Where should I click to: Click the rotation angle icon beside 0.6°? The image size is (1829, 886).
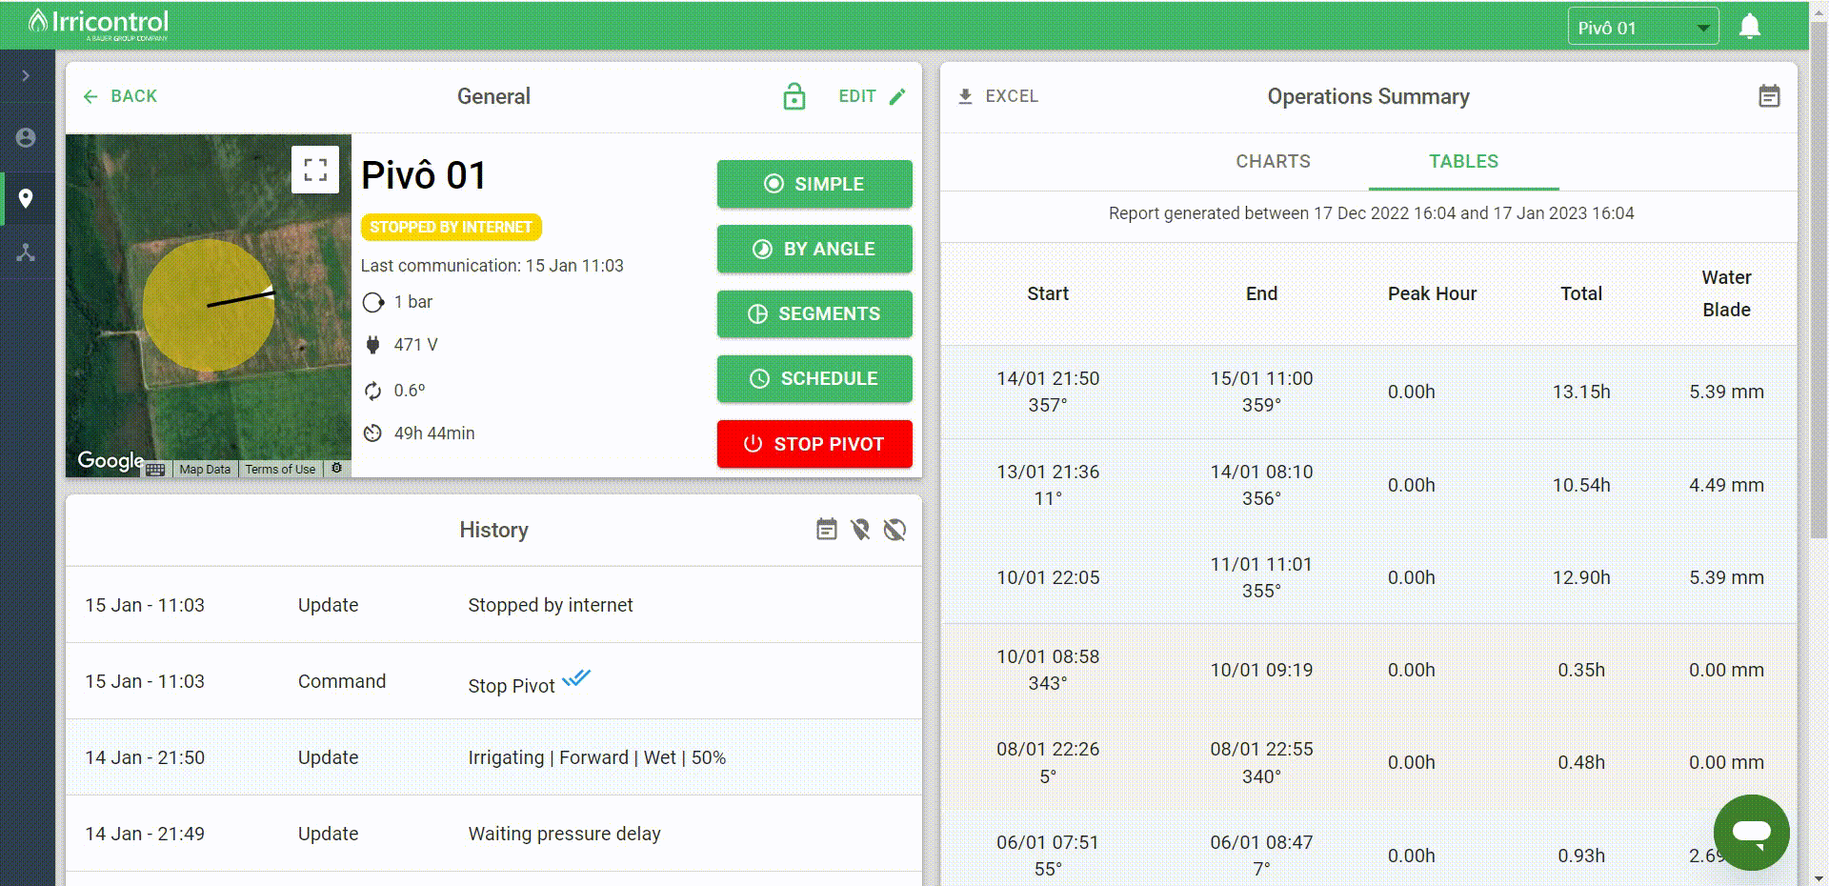(x=372, y=391)
